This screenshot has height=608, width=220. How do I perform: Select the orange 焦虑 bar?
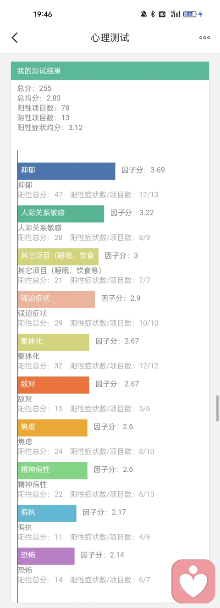click(x=53, y=427)
